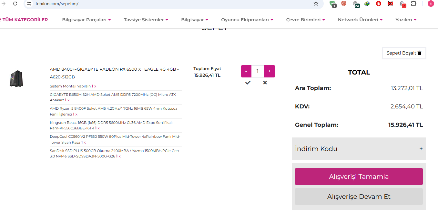This screenshot has height=212, width=438.
Task: Remove GIGABYTE B650M anakart with its x
Action: pyautogui.click(x=68, y=100)
